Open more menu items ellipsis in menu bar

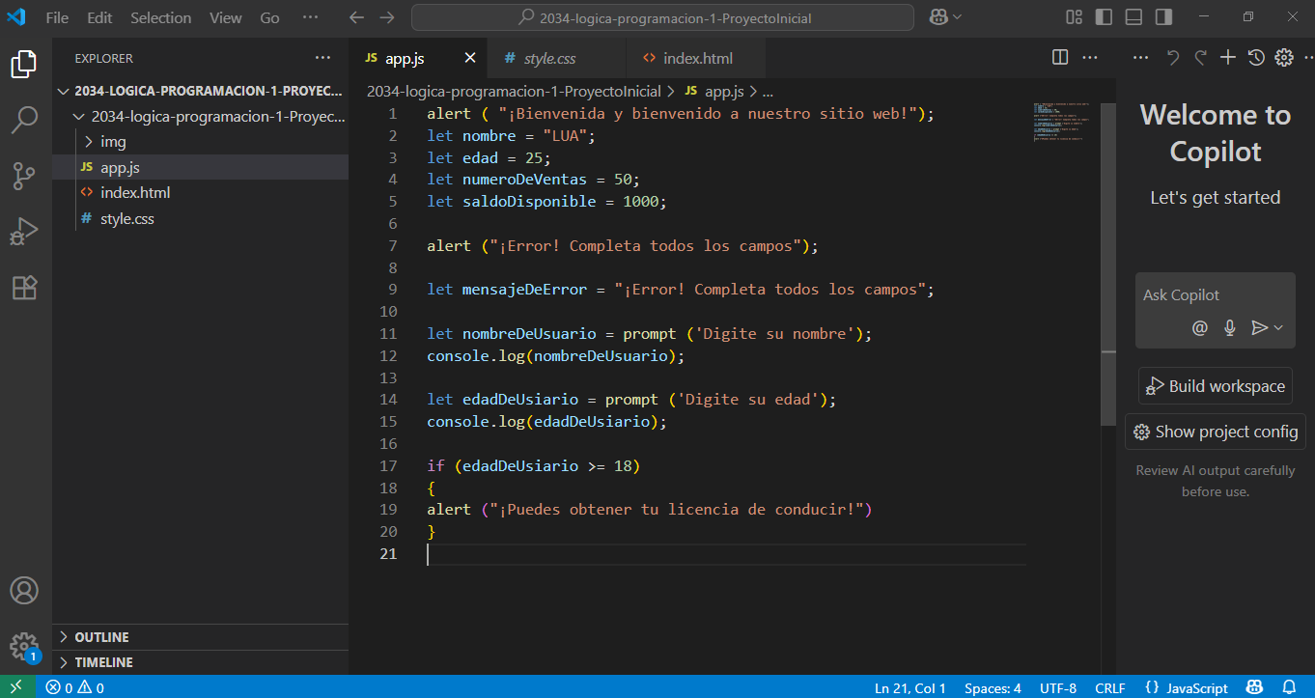310,17
